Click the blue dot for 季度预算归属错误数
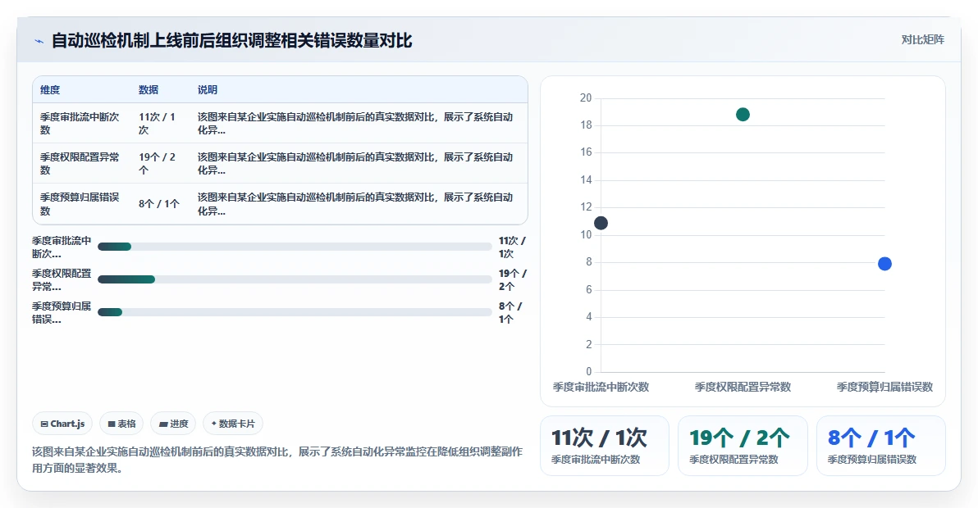The width and height of the screenshot is (978, 508). click(884, 264)
